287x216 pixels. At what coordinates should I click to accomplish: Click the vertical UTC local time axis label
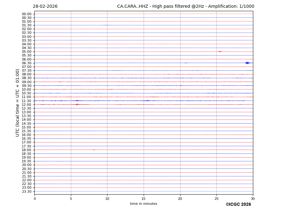[x=18, y=102]
